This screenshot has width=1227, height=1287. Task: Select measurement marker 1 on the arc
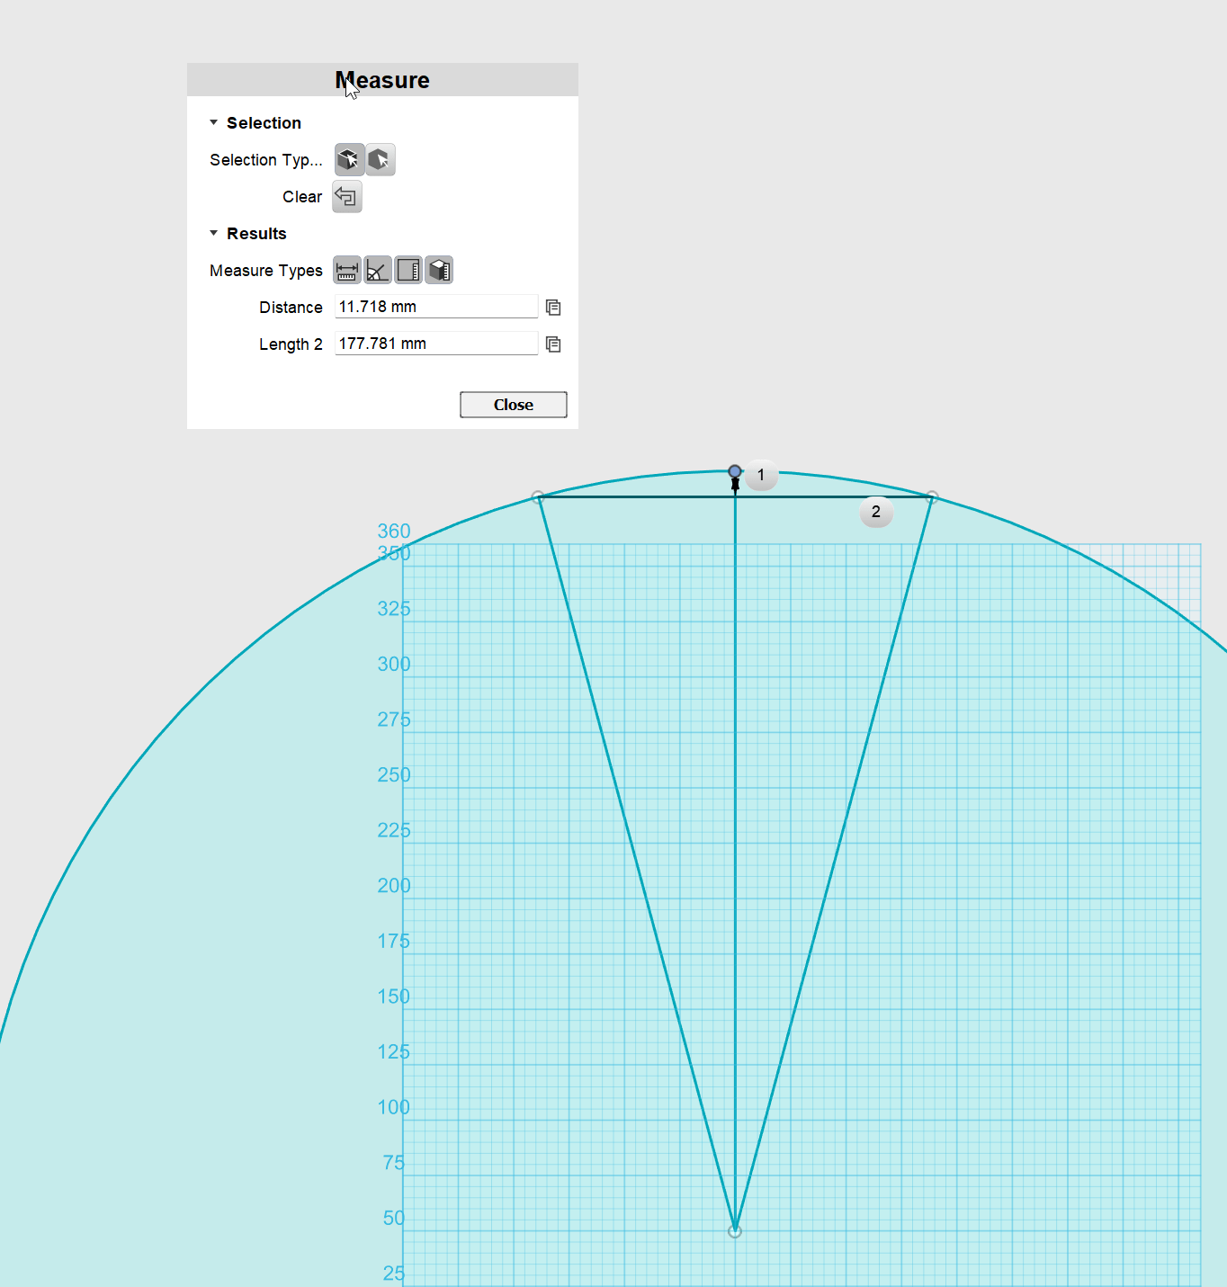(x=761, y=475)
